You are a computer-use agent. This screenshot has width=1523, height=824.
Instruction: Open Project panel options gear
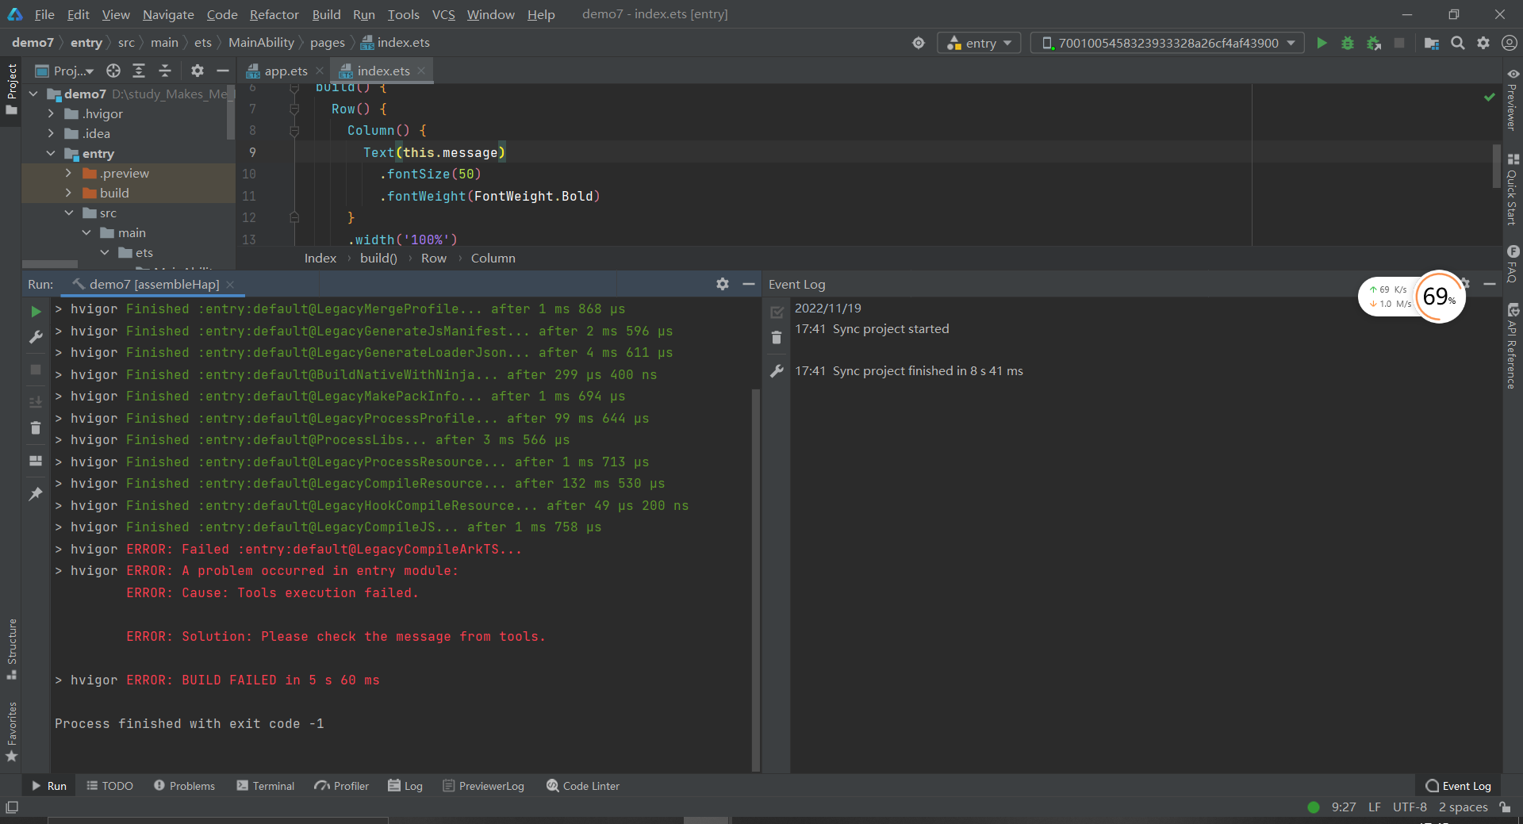[x=198, y=71]
